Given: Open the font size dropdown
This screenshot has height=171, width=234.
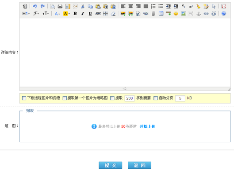Looking at the screenshot, I should [46, 14].
